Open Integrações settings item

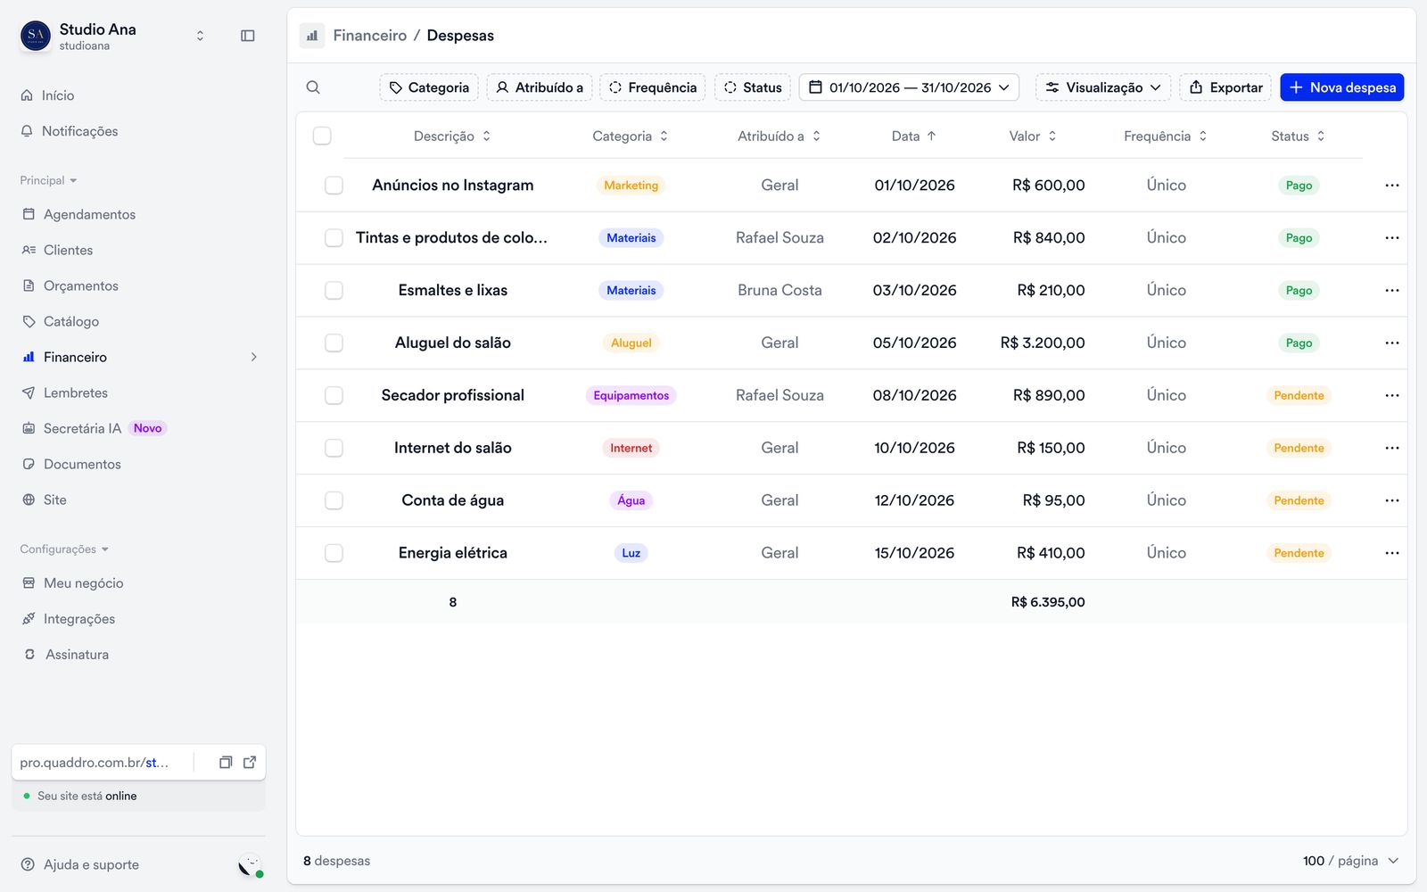tap(78, 619)
